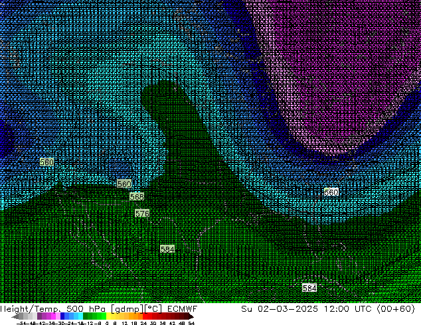Click the '(00+60)' forecast hour text

point(396,308)
